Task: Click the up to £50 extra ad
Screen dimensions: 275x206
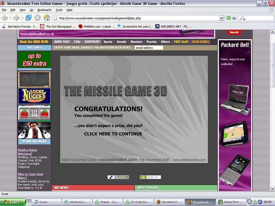Action: 34,60
